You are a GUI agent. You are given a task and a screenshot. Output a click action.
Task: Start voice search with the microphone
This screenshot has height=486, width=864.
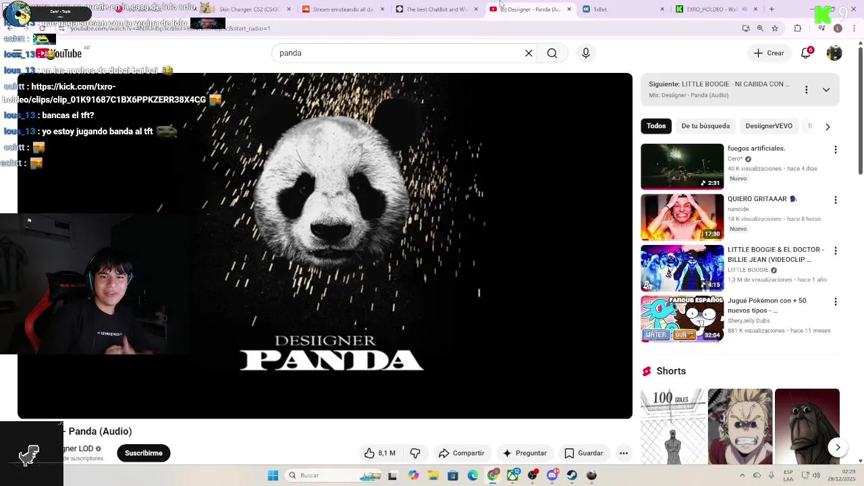pos(586,53)
